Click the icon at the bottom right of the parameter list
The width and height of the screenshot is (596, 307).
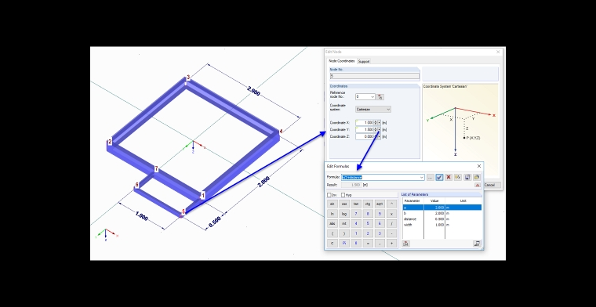pos(477,244)
